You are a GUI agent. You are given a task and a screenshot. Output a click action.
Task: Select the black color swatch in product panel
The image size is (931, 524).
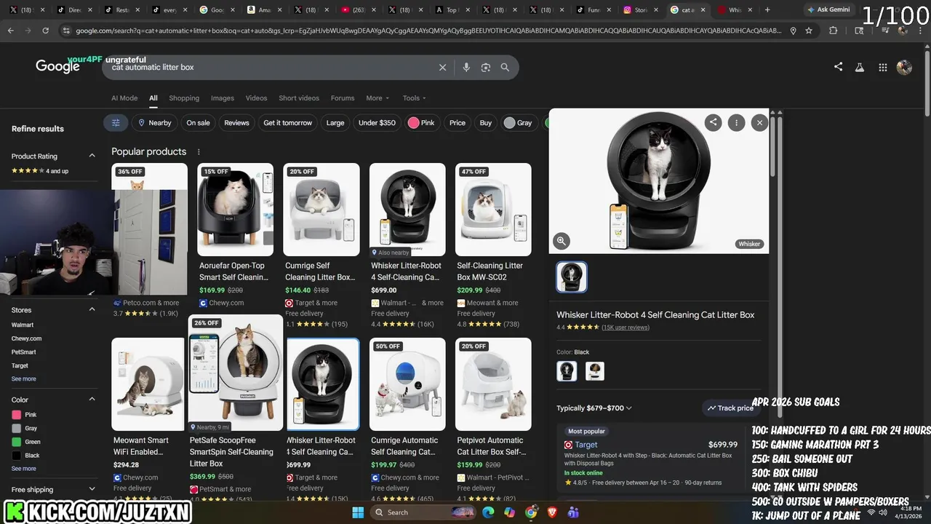click(x=567, y=371)
